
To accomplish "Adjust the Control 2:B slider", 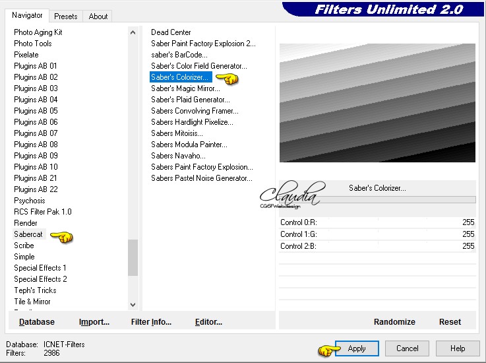I will (x=377, y=246).
